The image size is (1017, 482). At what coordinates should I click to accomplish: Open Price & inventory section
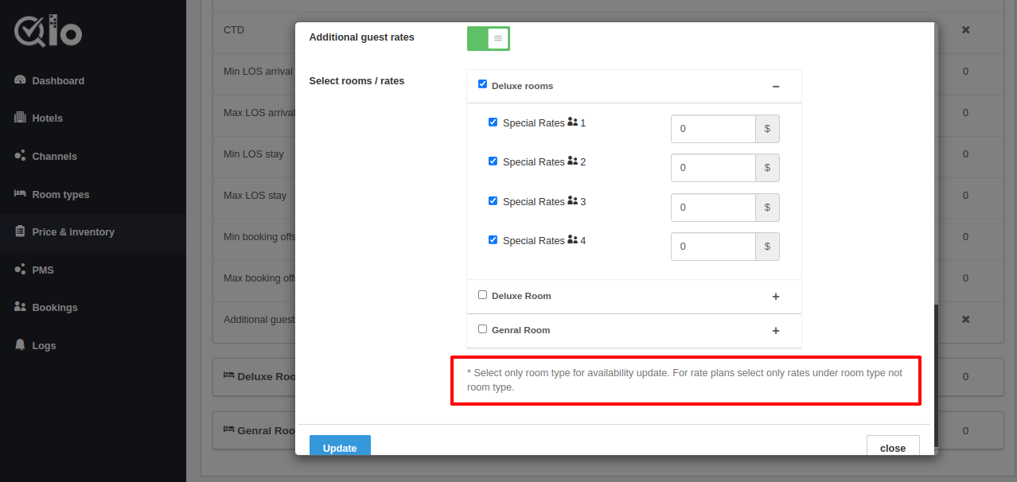tap(73, 231)
